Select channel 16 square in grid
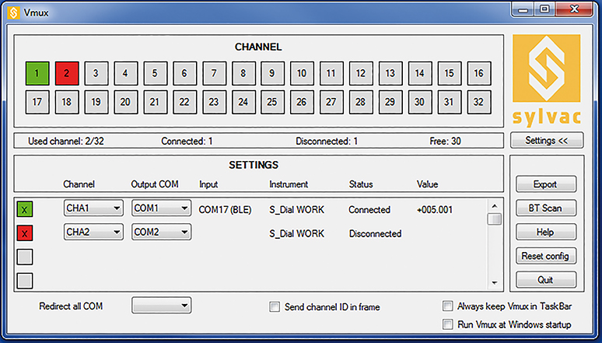Viewport: 602px width, 343px height. pyautogui.click(x=478, y=74)
